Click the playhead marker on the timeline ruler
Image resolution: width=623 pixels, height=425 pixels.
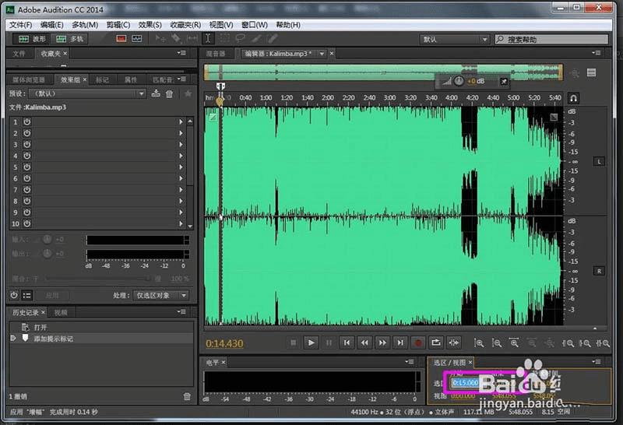220,100
